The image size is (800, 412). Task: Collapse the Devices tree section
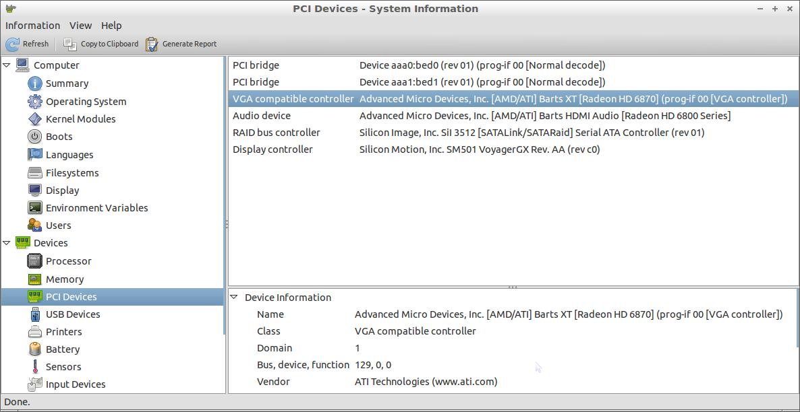tap(7, 243)
